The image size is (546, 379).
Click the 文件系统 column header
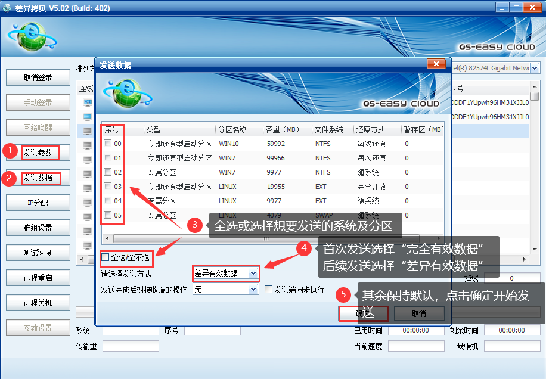click(329, 129)
